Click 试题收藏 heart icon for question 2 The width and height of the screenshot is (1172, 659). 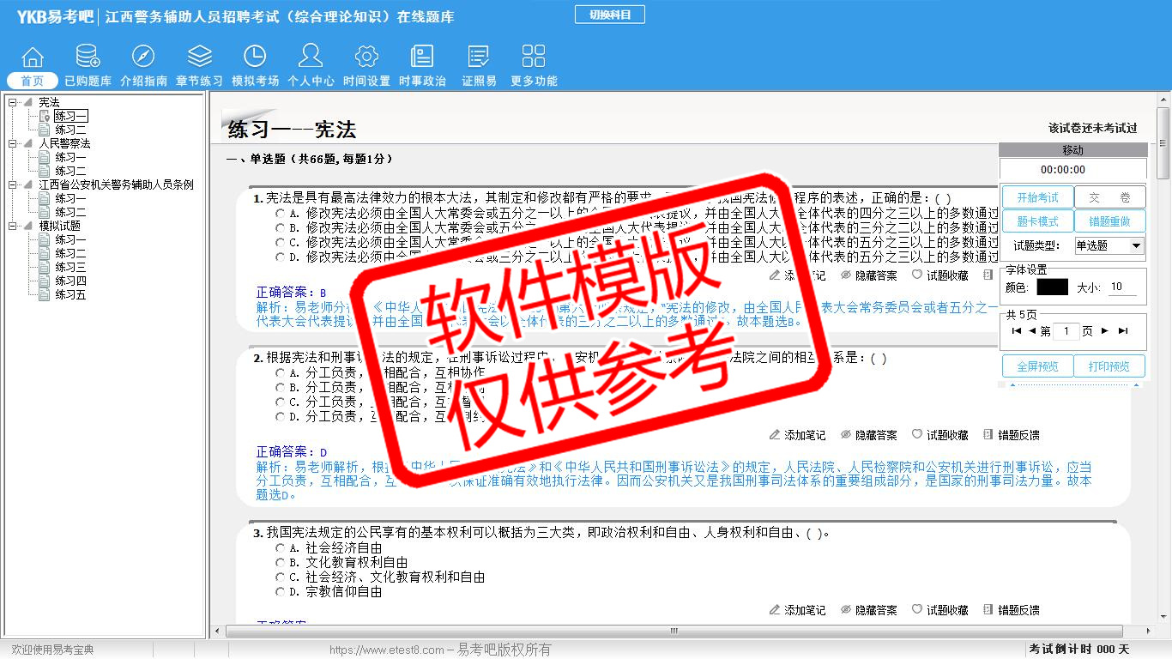point(917,435)
